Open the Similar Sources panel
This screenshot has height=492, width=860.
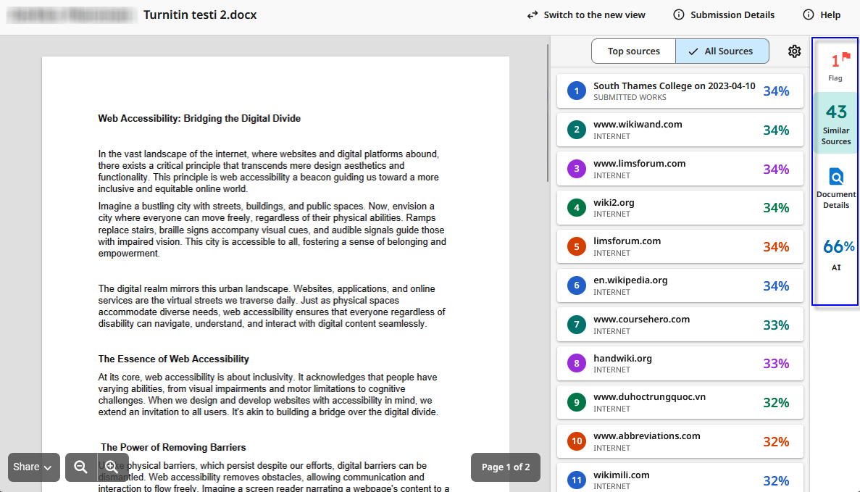click(835, 123)
